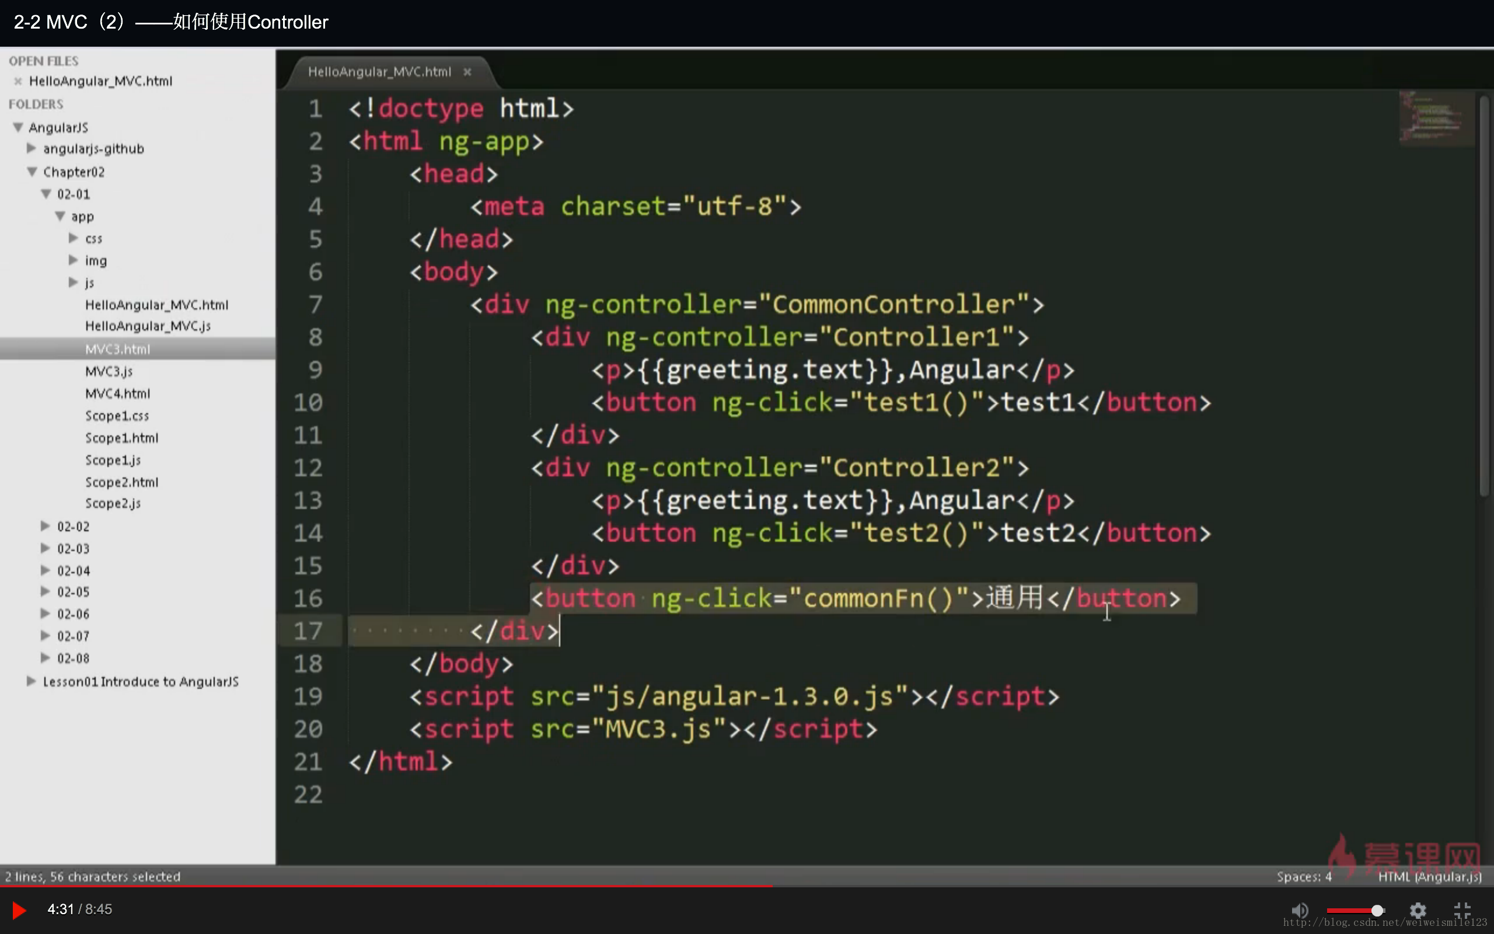The width and height of the screenshot is (1494, 934).
Task: Click the video title "2-2 MVC (2)"
Action: (x=69, y=22)
